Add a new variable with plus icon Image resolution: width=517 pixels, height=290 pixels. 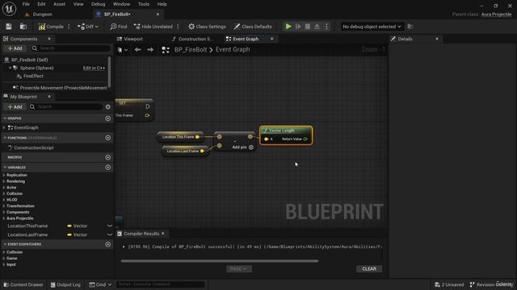[107, 168]
